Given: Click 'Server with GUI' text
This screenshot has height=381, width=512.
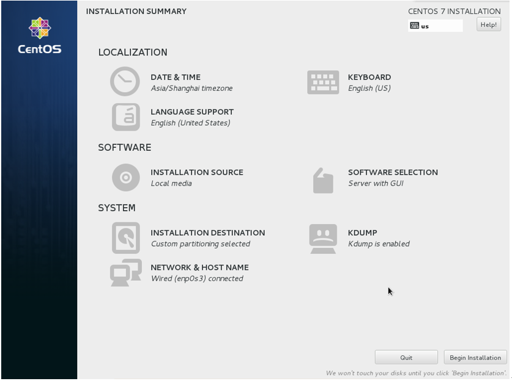Looking at the screenshot, I should click(376, 184).
